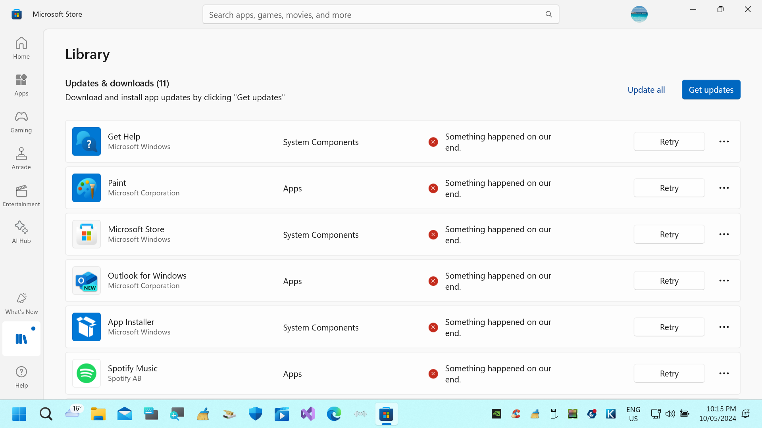Click the Paint app icon
The width and height of the screenshot is (762, 428).
87,188
